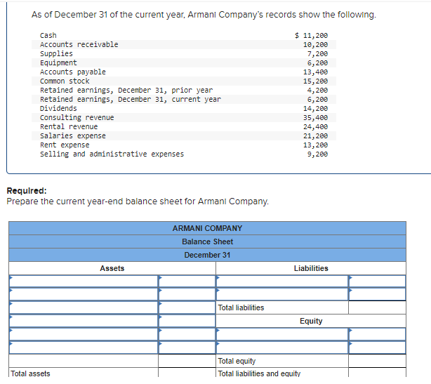Click the 'Dividends' record label
Screen dimensions: 431x384
pyautogui.click(x=58, y=108)
